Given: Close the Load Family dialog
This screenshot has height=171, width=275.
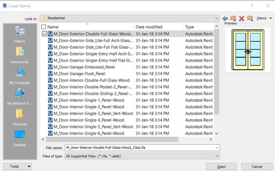Looking at the screenshot, I should pos(268,6).
